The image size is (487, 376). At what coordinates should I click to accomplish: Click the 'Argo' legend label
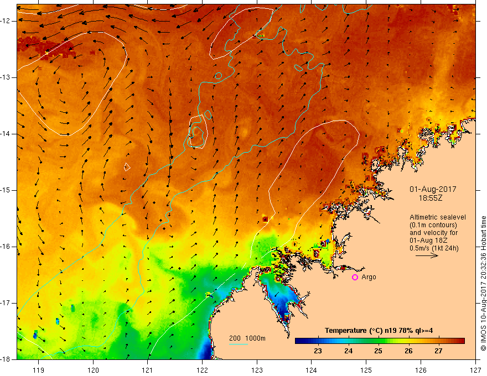pyautogui.click(x=369, y=277)
